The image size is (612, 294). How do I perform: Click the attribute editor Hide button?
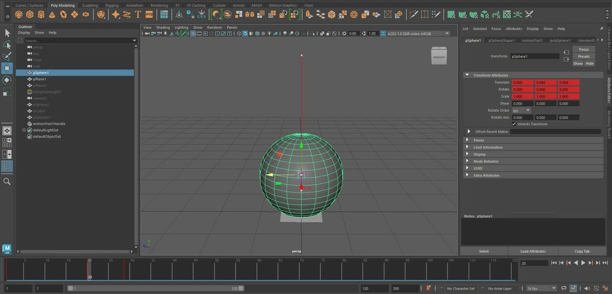click(x=590, y=64)
